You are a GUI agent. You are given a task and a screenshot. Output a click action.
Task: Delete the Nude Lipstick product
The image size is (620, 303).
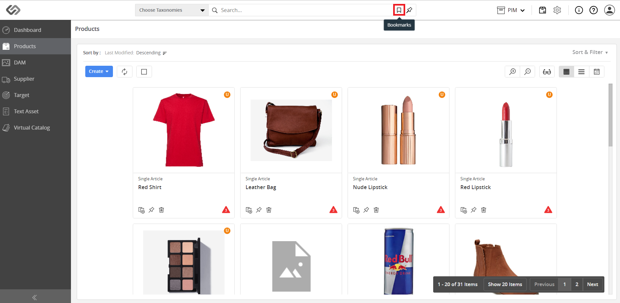[376, 210]
